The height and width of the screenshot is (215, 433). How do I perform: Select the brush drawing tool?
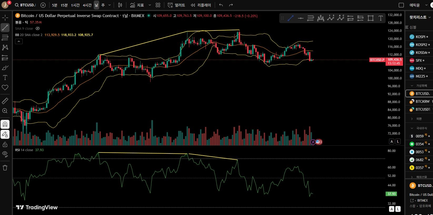(5, 68)
